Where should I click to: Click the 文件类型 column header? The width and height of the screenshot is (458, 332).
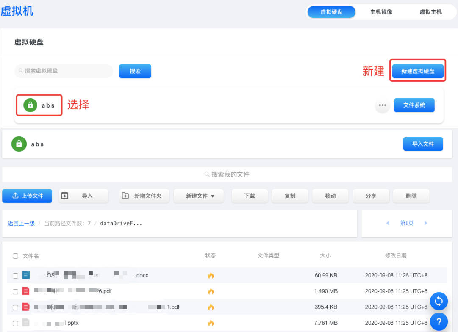(268, 256)
